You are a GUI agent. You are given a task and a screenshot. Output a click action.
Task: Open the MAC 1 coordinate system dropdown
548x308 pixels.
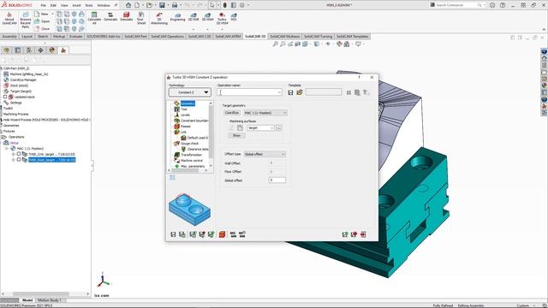(265, 113)
